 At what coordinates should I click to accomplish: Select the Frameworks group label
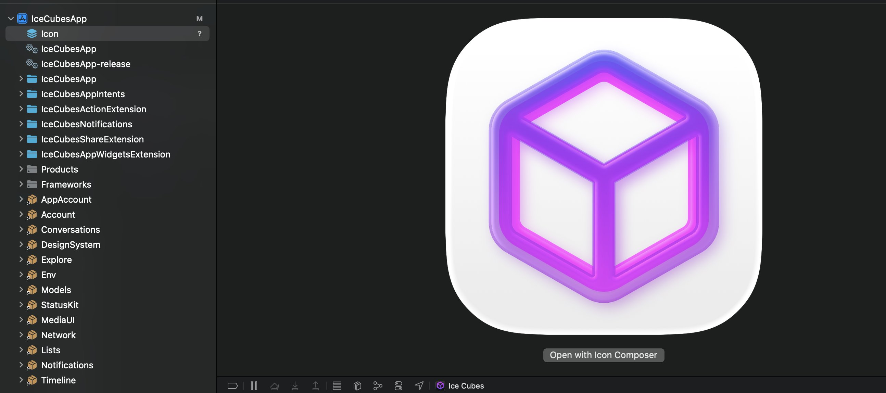click(66, 185)
